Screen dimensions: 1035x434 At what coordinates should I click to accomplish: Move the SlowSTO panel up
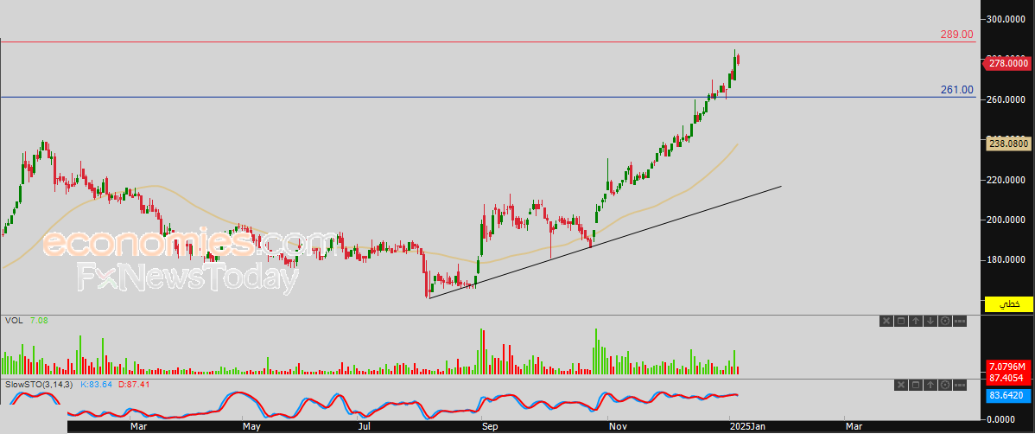coord(930,385)
